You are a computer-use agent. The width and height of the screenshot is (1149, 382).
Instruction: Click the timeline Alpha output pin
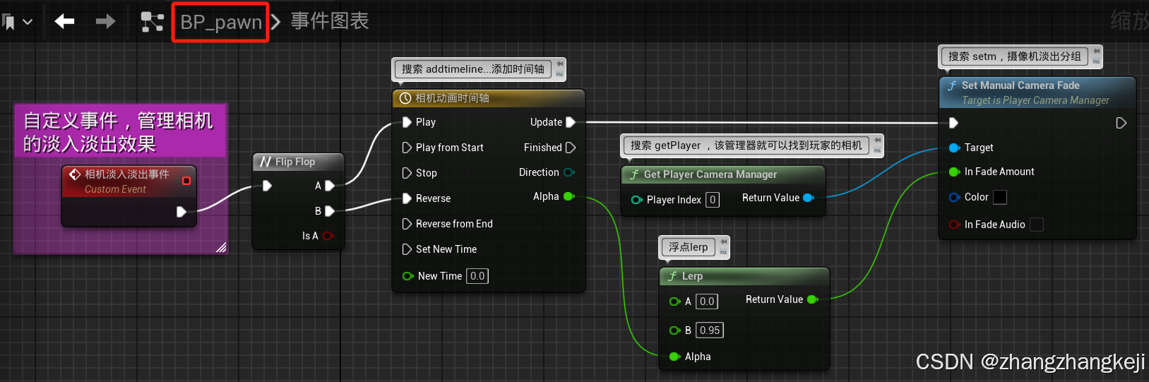click(x=568, y=196)
